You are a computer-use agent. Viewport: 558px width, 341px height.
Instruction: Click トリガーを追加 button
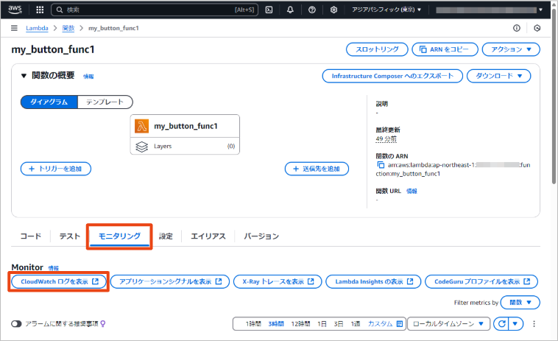(56, 169)
